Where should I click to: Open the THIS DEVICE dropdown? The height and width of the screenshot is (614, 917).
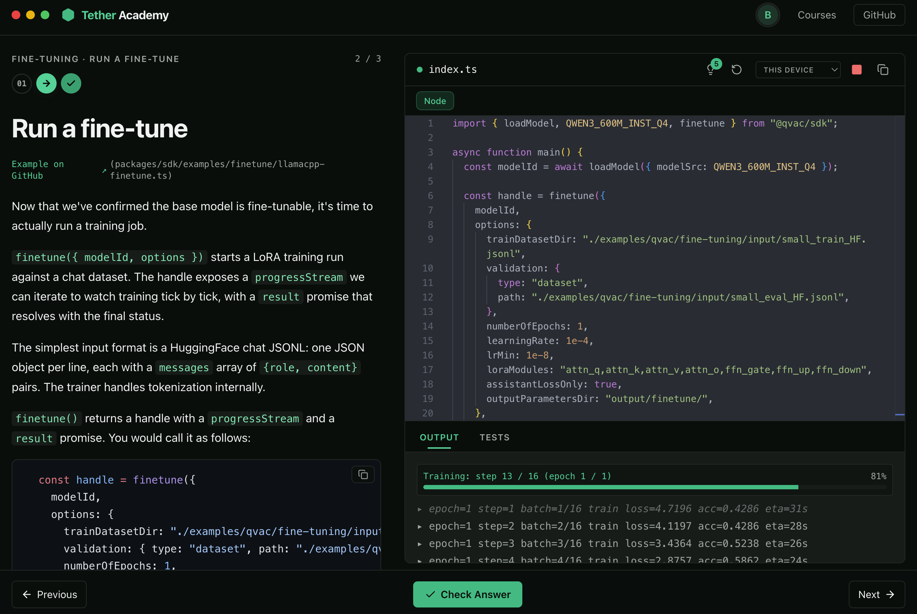[x=798, y=70]
